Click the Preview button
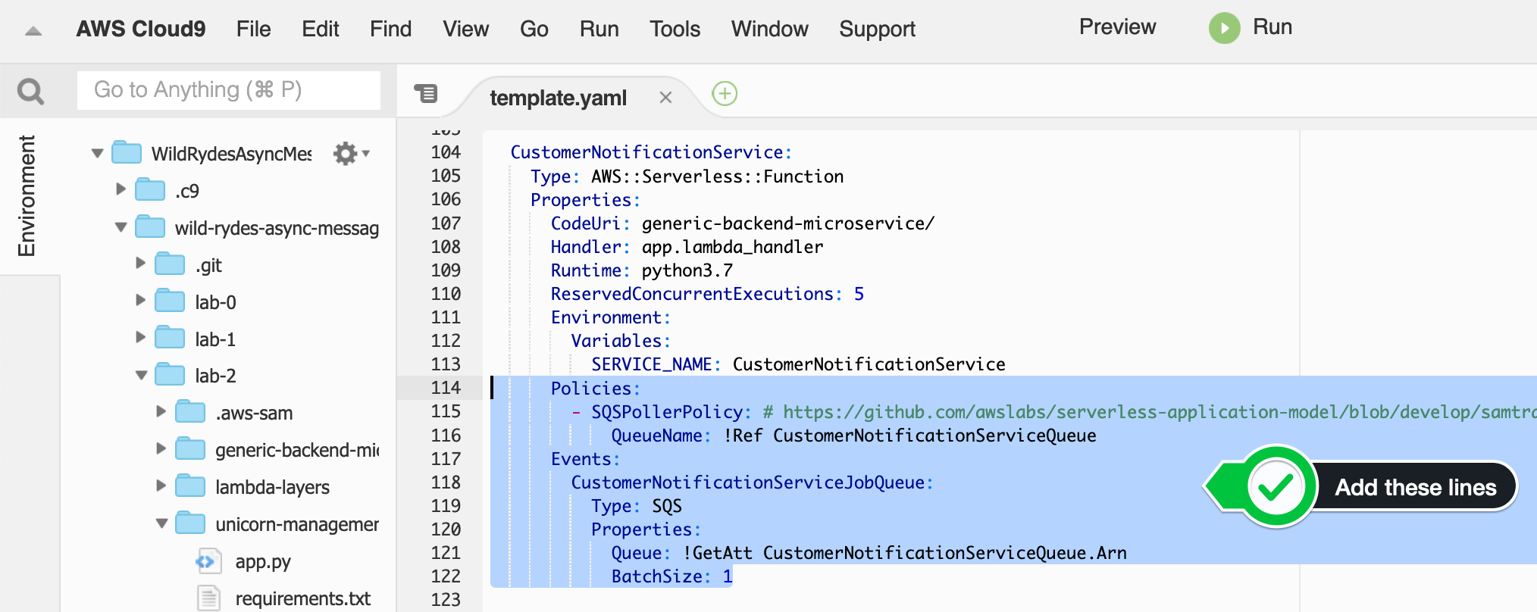This screenshot has width=1537, height=612. (1118, 27)
